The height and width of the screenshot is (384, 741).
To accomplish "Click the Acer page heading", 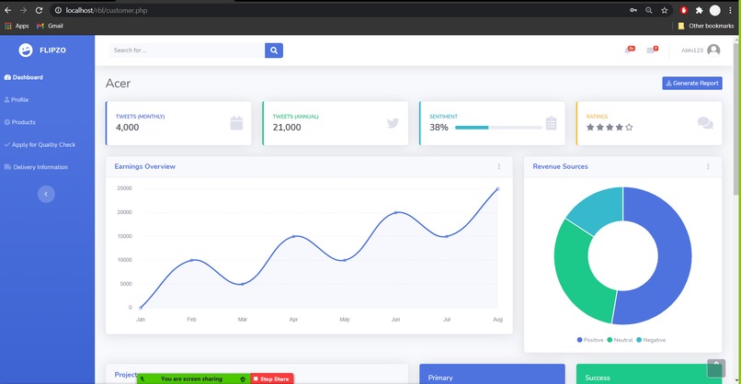I will click(x=118, y=83).
